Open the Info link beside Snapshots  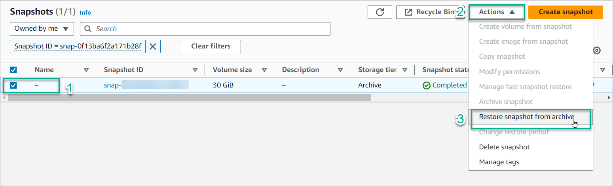(x=85, y=13)
